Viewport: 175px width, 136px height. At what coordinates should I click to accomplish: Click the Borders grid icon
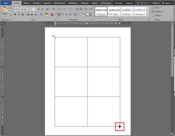tap(88, 14)
